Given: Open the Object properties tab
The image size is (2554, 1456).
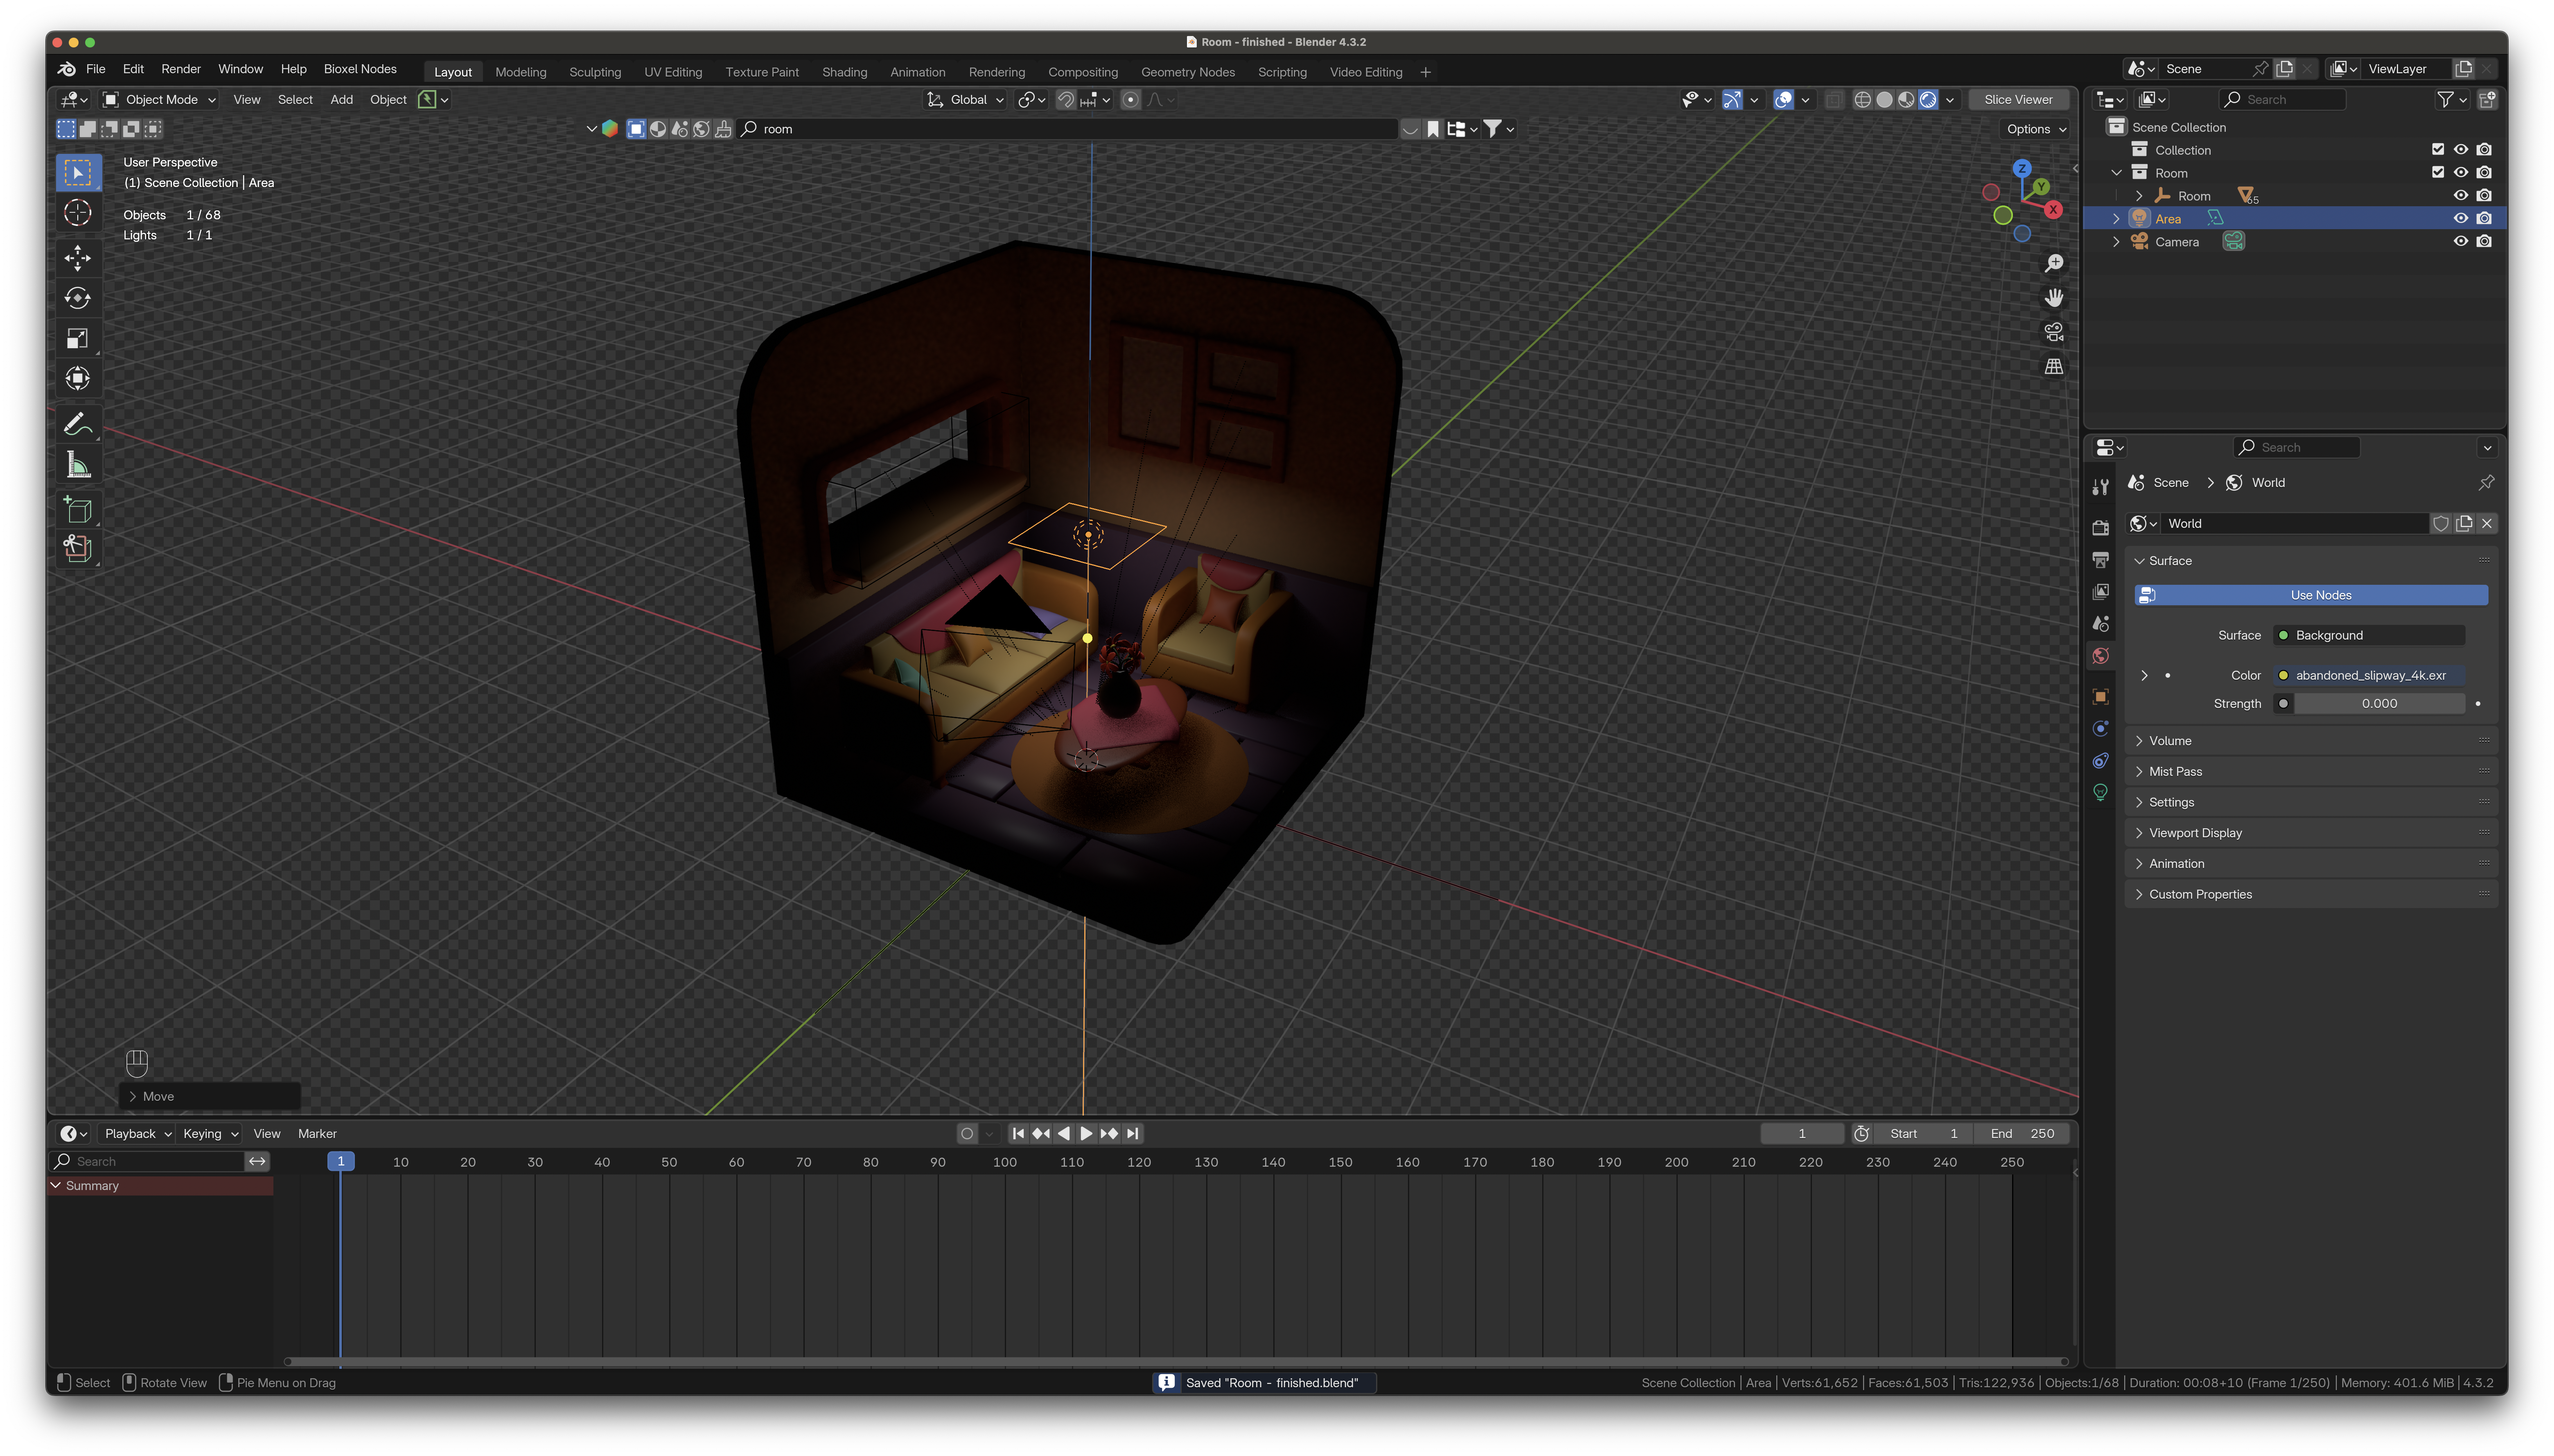Looking at the screenshot, I should 2101,696.
